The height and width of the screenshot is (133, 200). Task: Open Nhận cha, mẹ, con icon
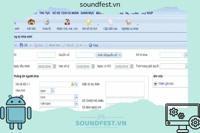click(x=67, y=23)
